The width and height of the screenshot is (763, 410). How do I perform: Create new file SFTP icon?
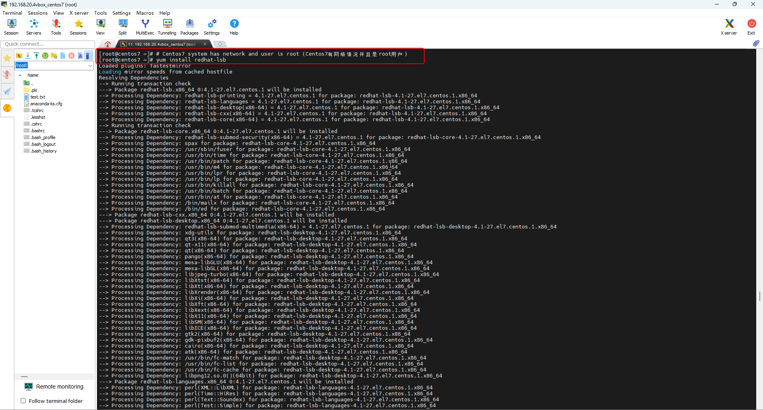tap(63, 56)
